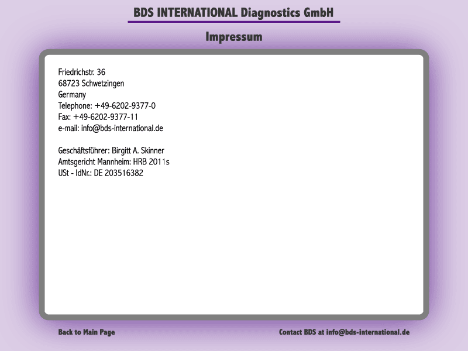Screen dimensions: 468x351
Task: Click Contact BDS at info@bds-international.de link
Action: [x=344, y=332]
